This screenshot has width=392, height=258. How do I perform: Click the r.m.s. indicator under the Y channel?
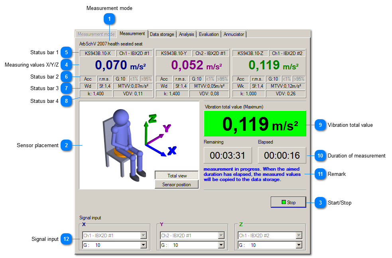point(180,79)
